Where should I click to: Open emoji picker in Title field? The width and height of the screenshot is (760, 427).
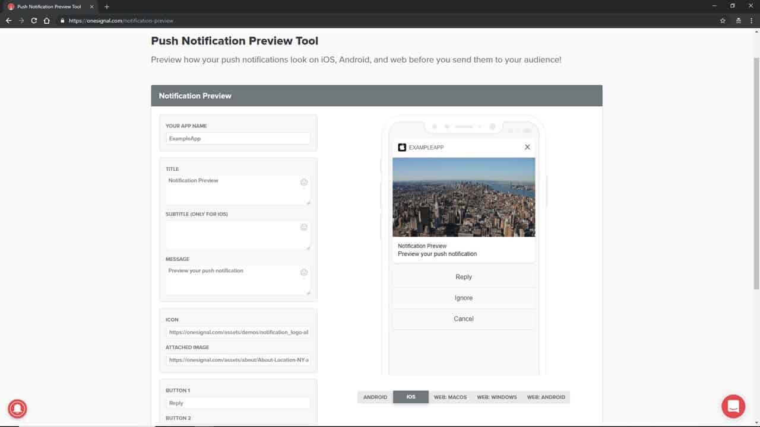click(304, 182)
